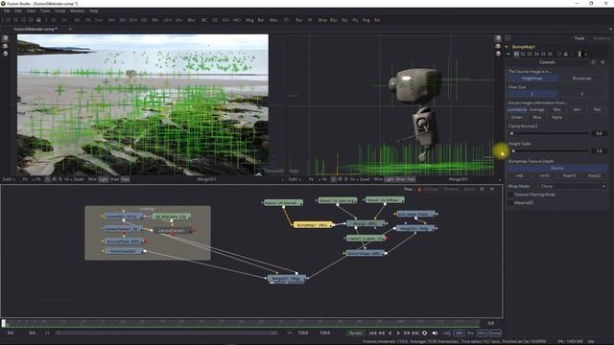Toggle audio mute speaker icon
This screenshot has height=345, width=614.
435,333
